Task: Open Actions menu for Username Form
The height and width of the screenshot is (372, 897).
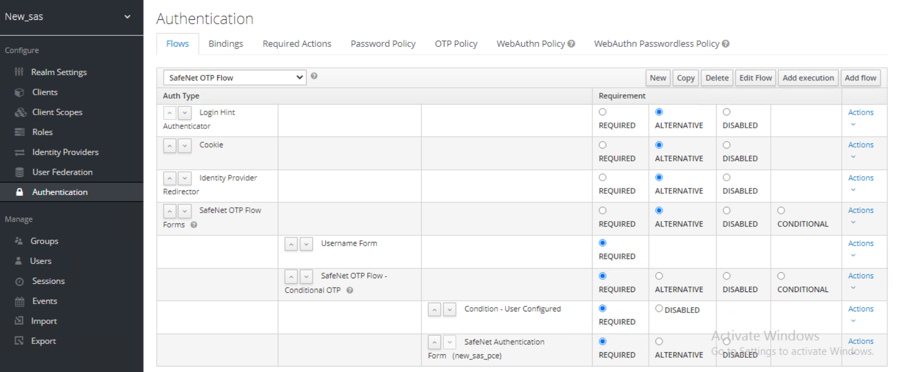Action: pos(861,248)
